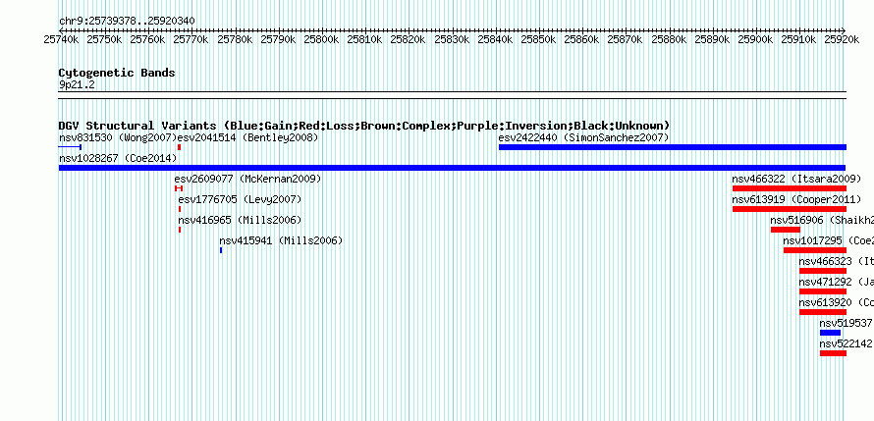This screenshot has height=421, width=874.
Task: Click the red bar under nsv466323
Action: coord(823,271)
